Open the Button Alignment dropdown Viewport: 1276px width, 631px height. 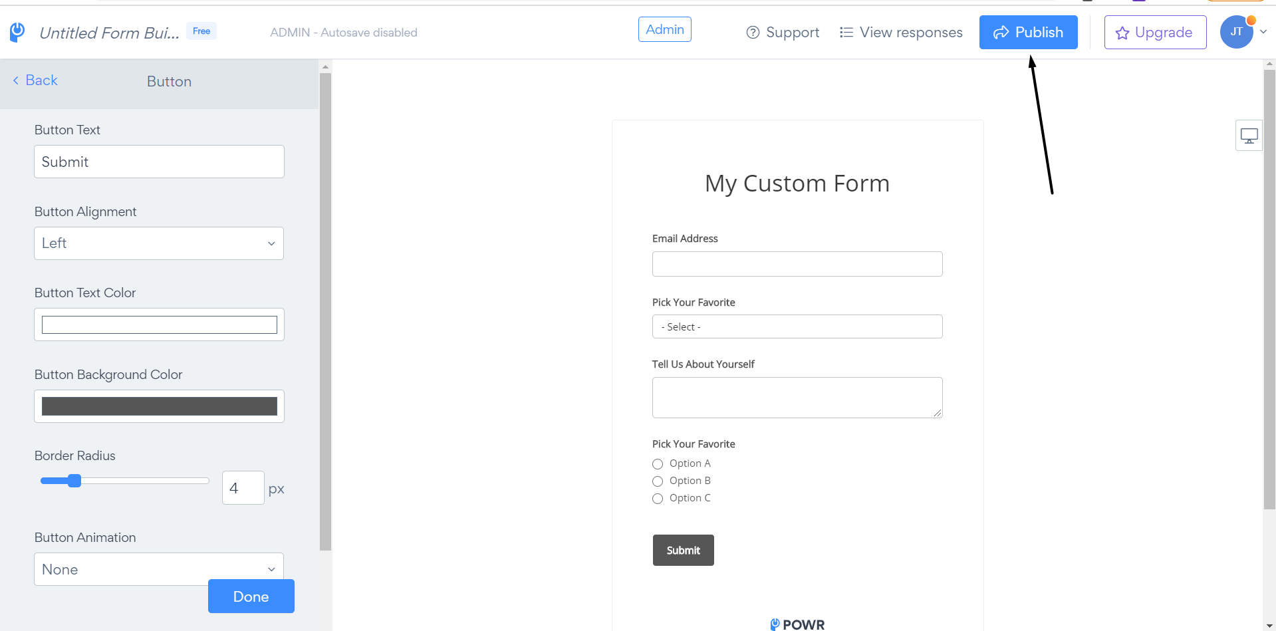click(159, 243)
